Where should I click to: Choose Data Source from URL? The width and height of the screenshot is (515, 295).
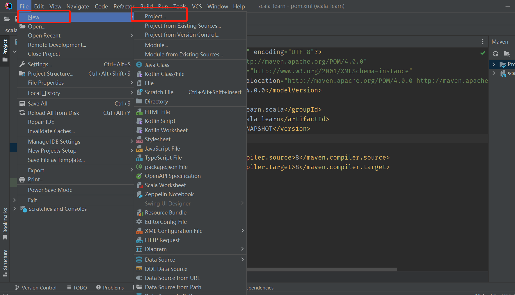[190, 278]
